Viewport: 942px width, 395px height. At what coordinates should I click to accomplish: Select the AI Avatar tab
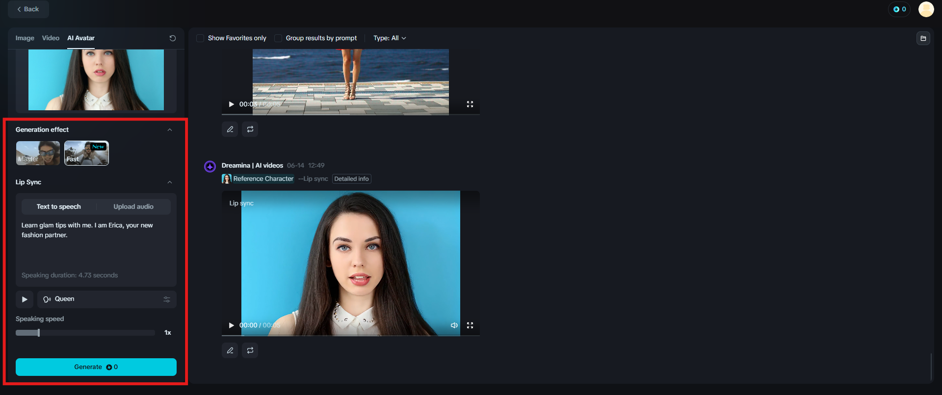(x=81, y=38)
